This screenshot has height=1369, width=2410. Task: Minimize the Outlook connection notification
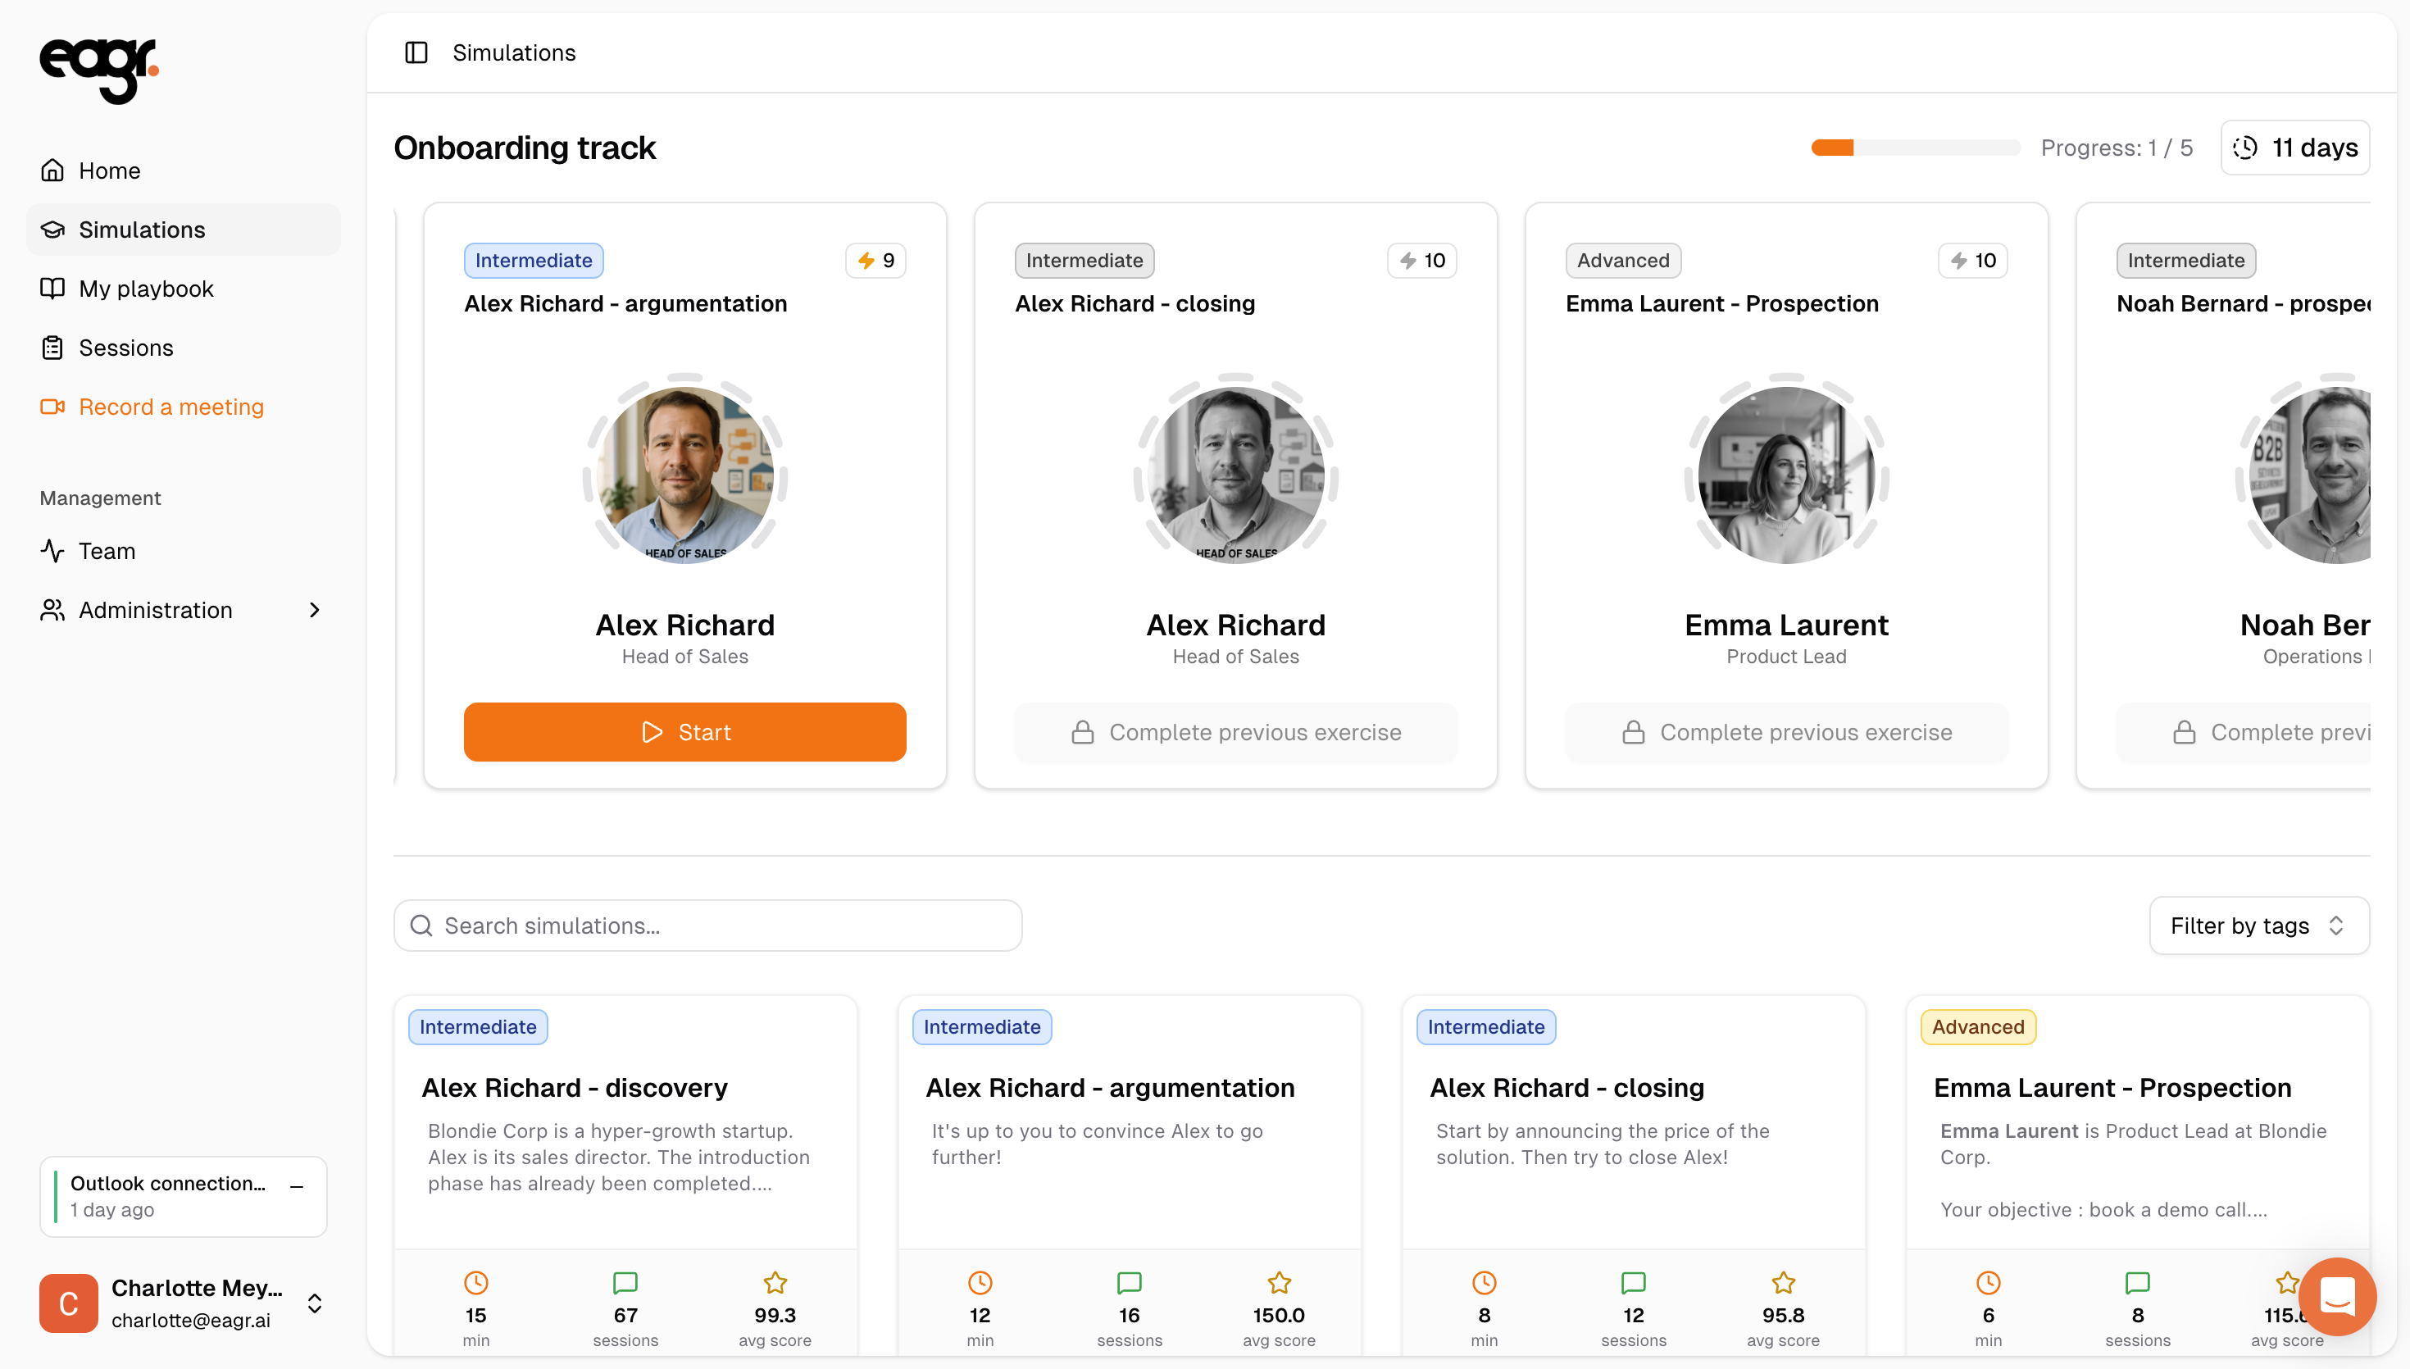(x=297, y=1186)
